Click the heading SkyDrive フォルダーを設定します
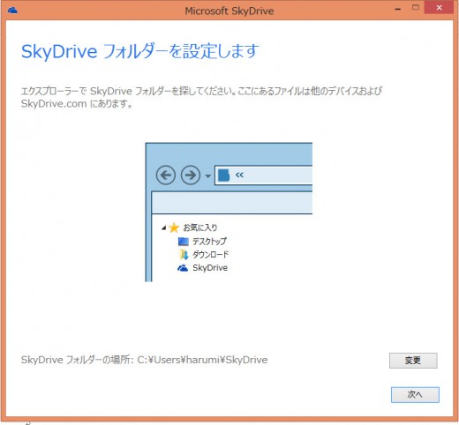 pos(140,51)
